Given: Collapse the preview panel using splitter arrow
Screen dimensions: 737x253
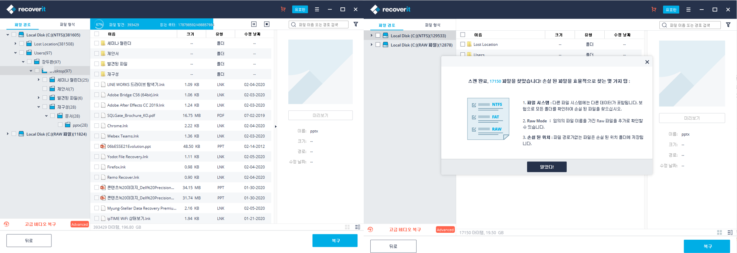Looking at the screenshot, I should tap(276, 126).
